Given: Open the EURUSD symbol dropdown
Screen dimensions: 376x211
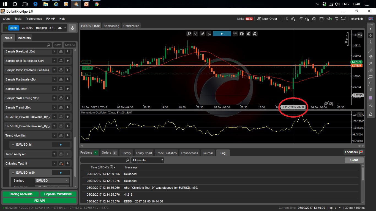Looking at the screenshot, I should point(52,181).
